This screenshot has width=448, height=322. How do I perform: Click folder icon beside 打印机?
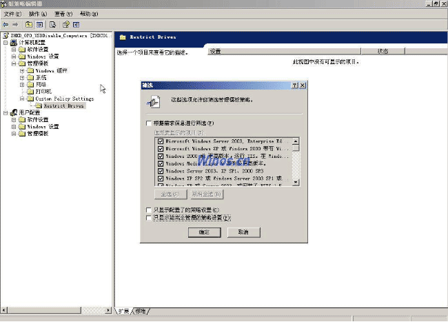[30, 92]
